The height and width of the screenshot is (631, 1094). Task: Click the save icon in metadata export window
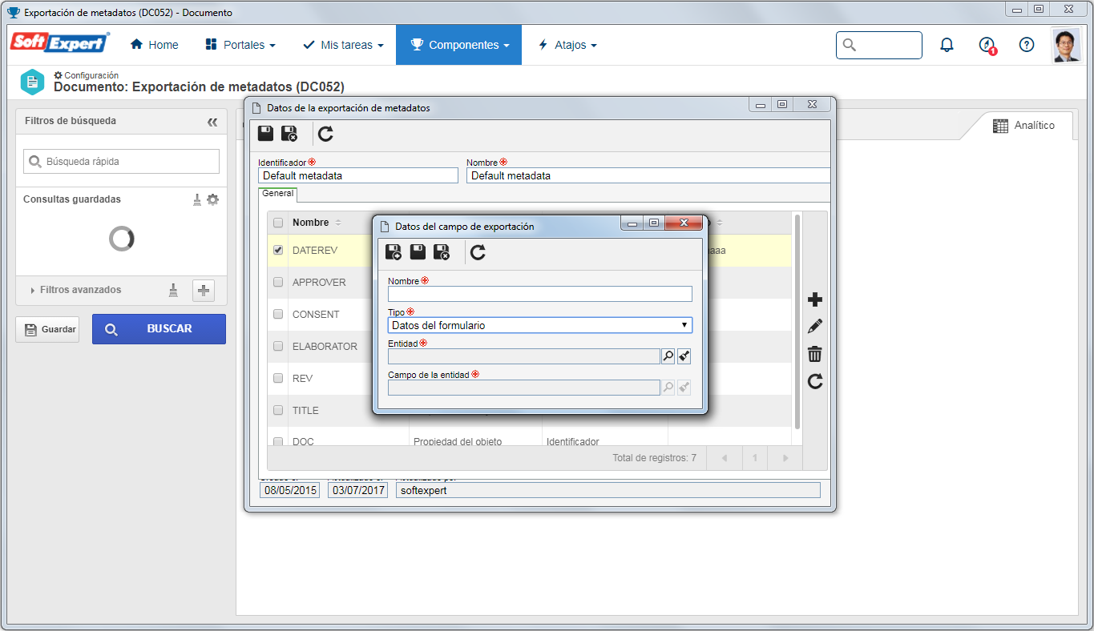coord(265,134)
